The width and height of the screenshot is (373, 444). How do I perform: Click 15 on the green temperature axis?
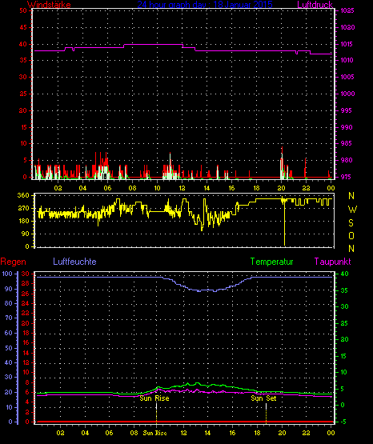(343, 356)
